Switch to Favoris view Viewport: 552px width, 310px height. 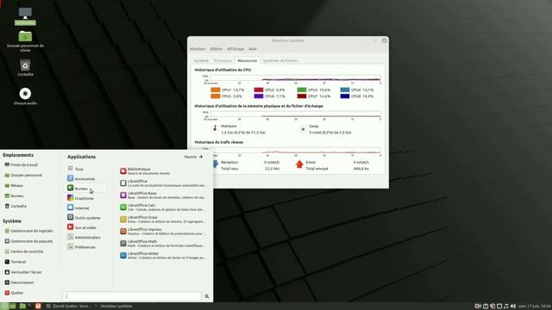coord(193,157)
